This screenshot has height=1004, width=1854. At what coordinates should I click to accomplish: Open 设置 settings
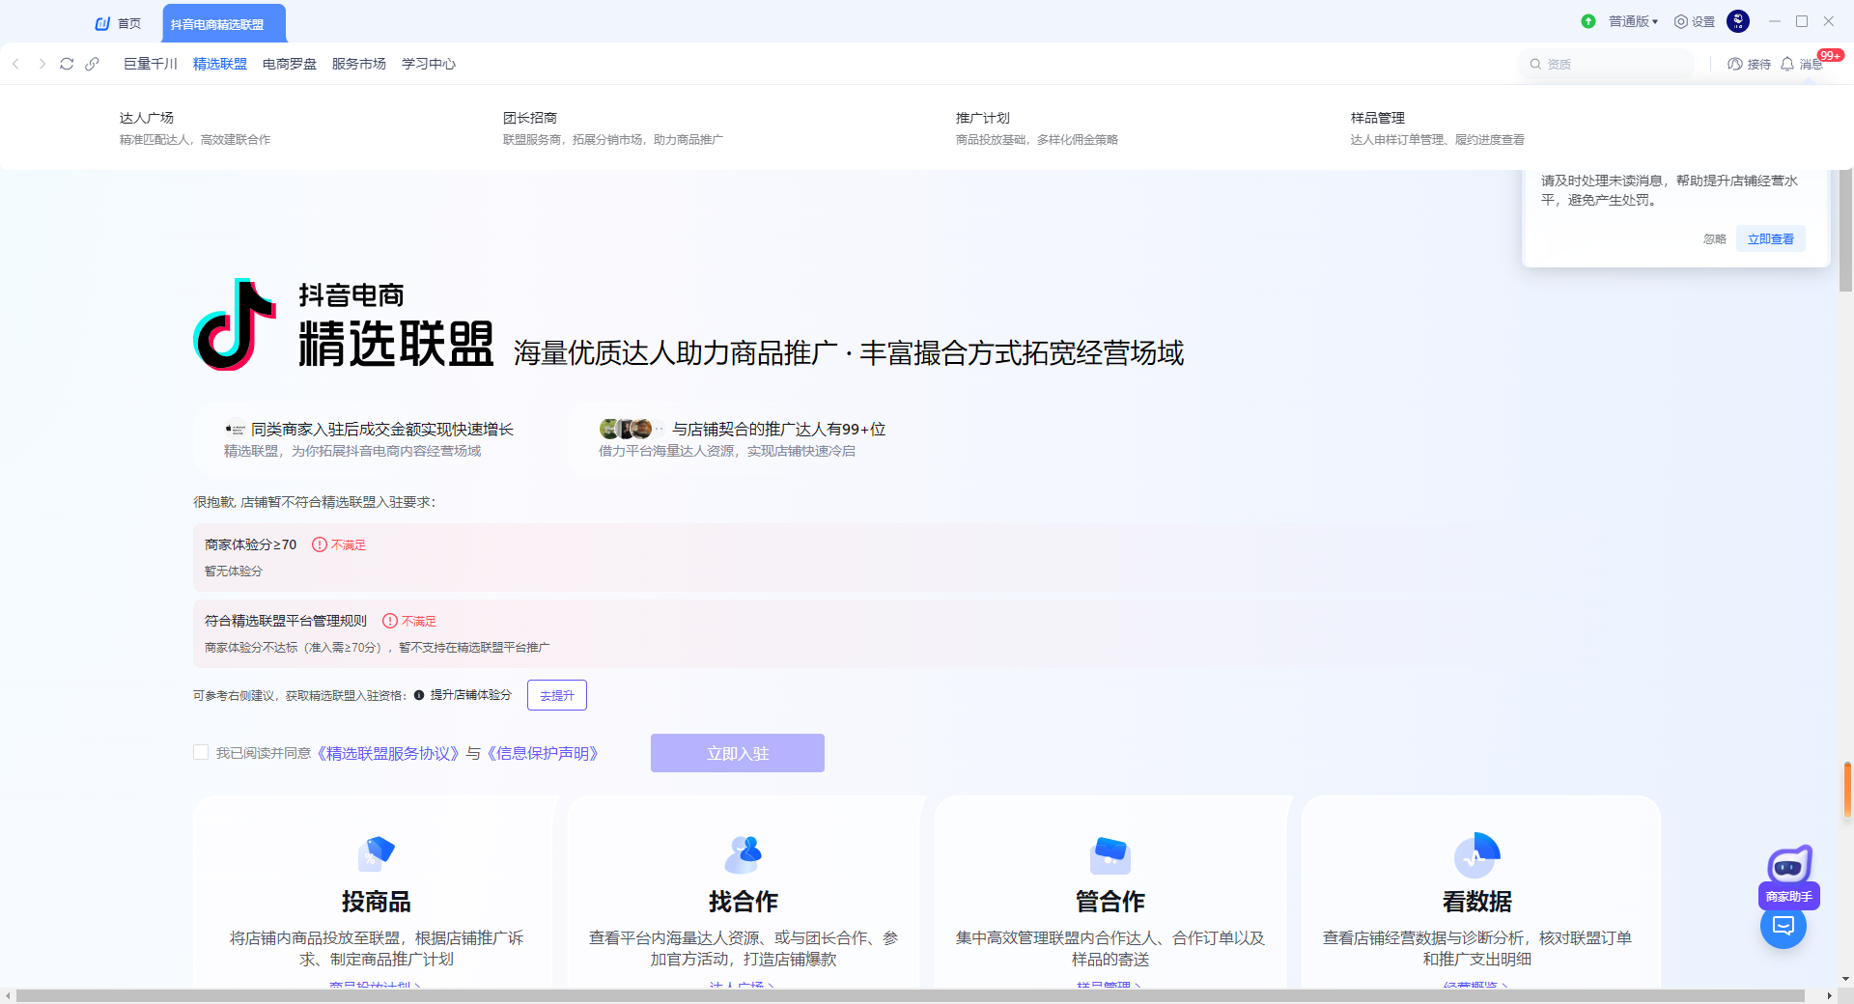(1695, 21)
